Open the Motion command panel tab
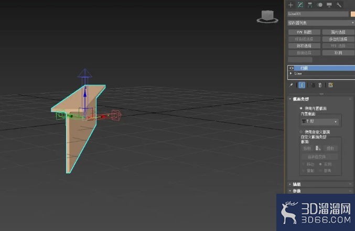Image resolution: width=355 pixels, height=231 pixels. tap(319, 5)
